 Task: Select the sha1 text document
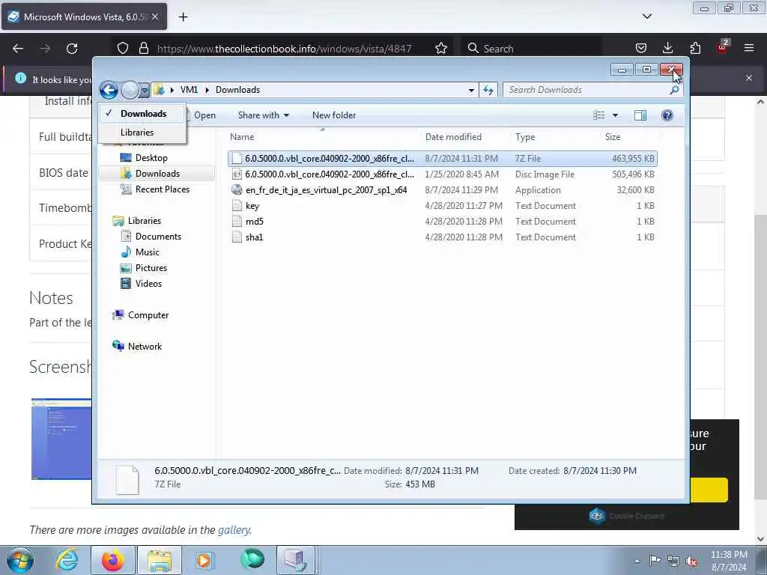442,237
